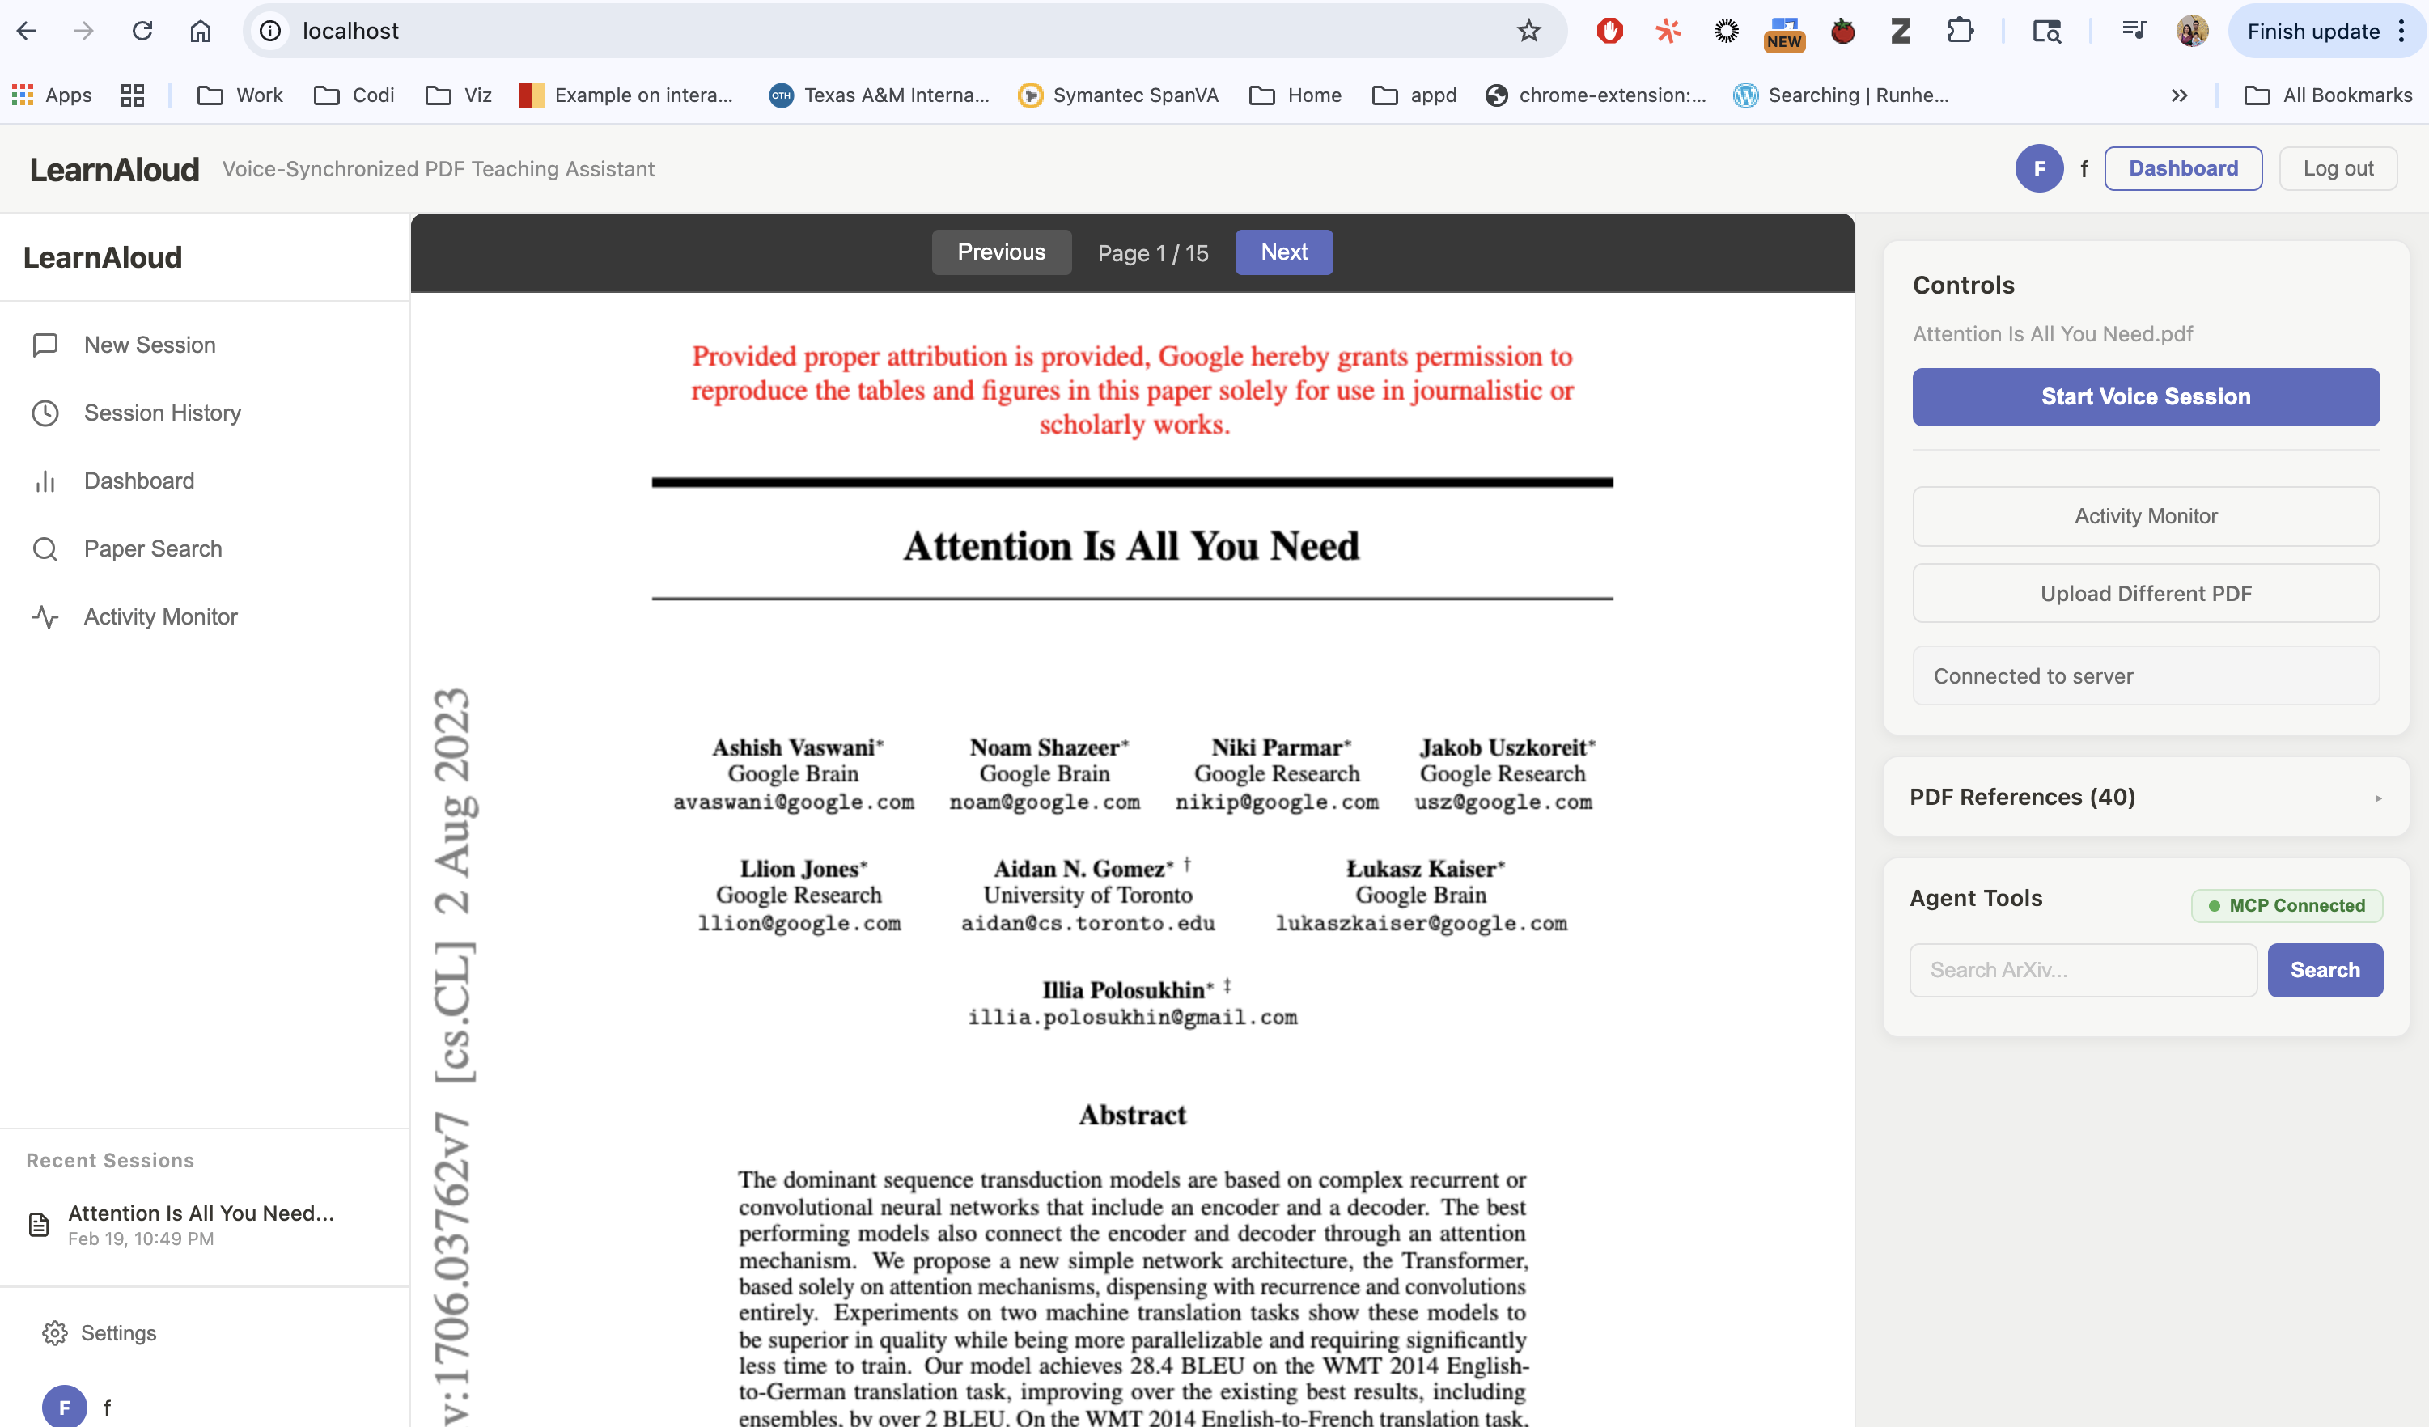
Task: Click Upload Different PDF button
Action: (2145, 594)
